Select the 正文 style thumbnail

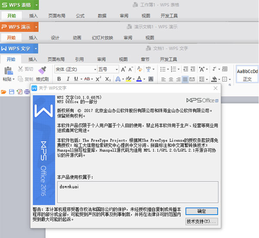[x=247, y=74]
